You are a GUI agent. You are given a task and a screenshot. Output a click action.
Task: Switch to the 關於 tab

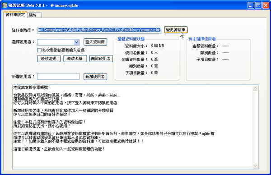click(35, 15)
